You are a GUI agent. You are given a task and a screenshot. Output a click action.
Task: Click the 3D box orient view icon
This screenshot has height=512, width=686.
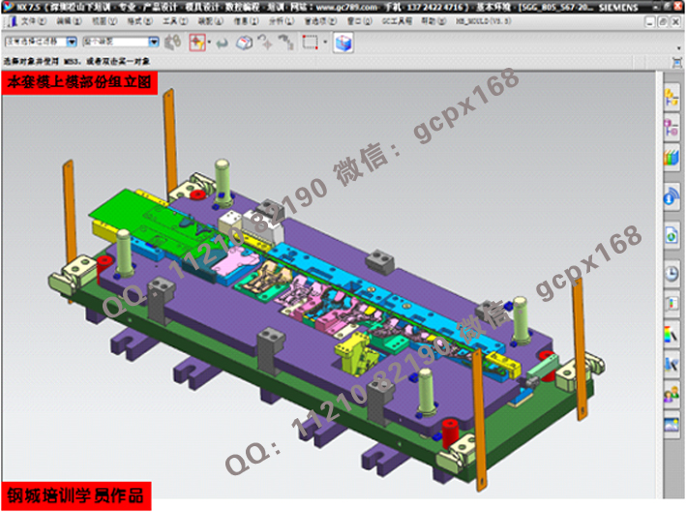tap(246, 43)
